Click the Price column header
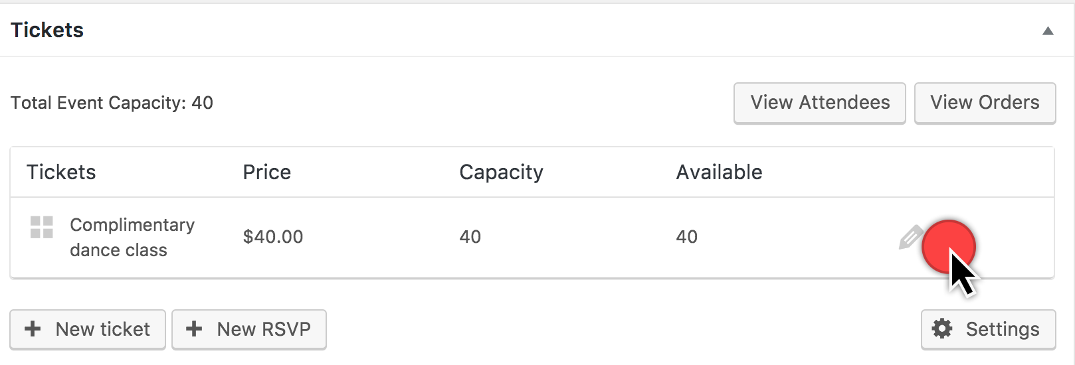The image size is (1075, 365). 266,173
